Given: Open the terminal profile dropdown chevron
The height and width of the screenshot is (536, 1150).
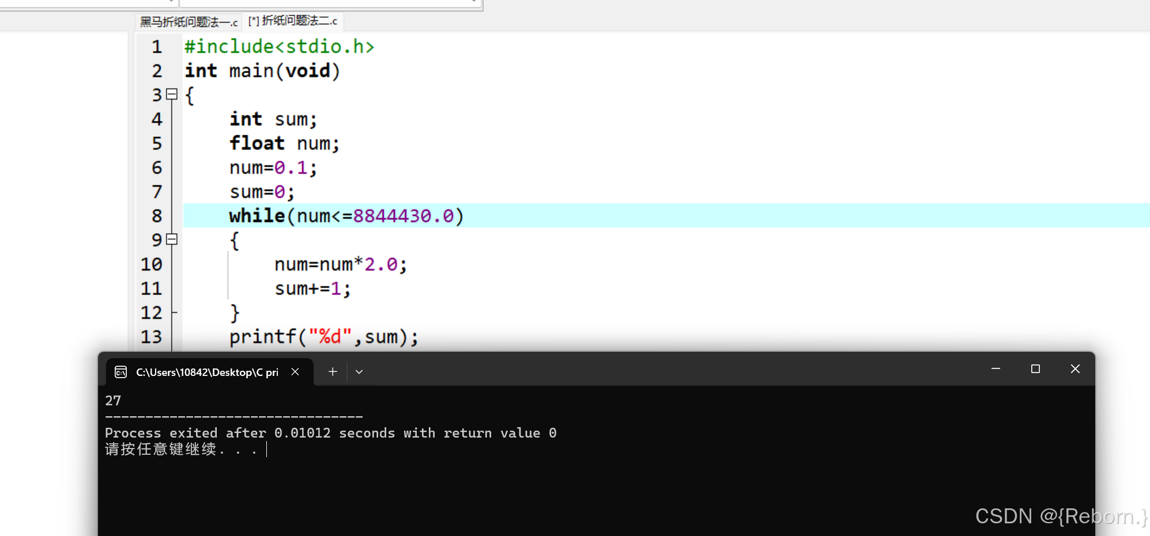Looking at the screenshot, I should click(359, 372).
